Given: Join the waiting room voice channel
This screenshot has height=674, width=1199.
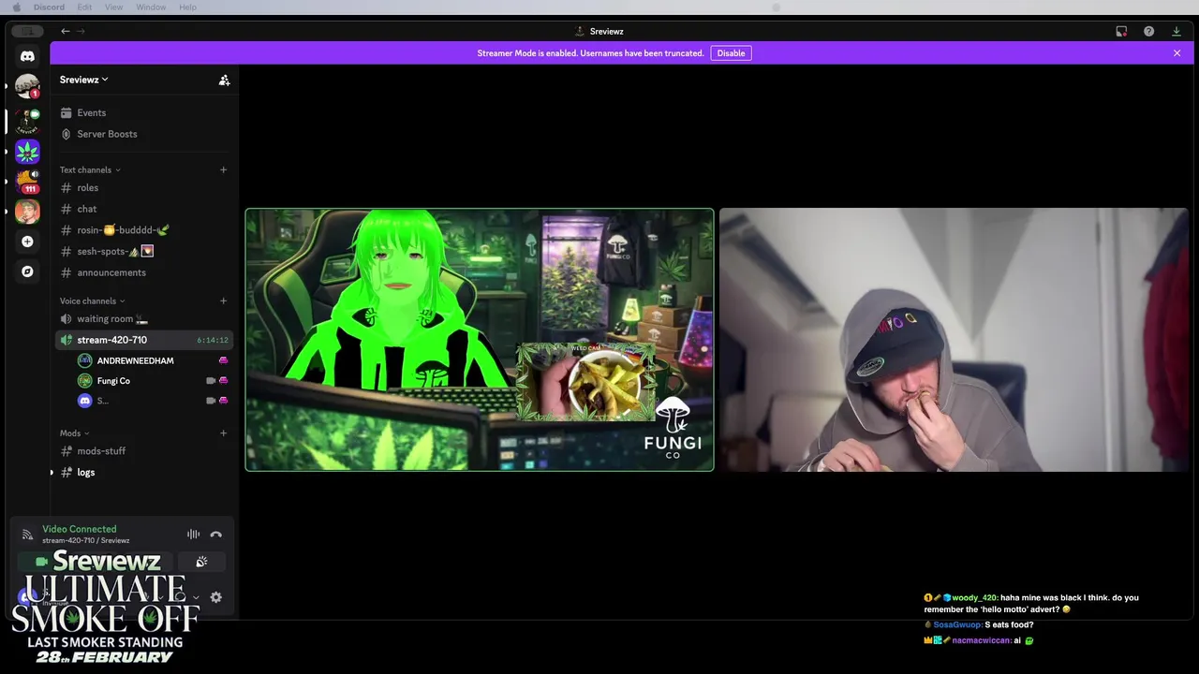Looking at the screenshot, I should (144, 319).
